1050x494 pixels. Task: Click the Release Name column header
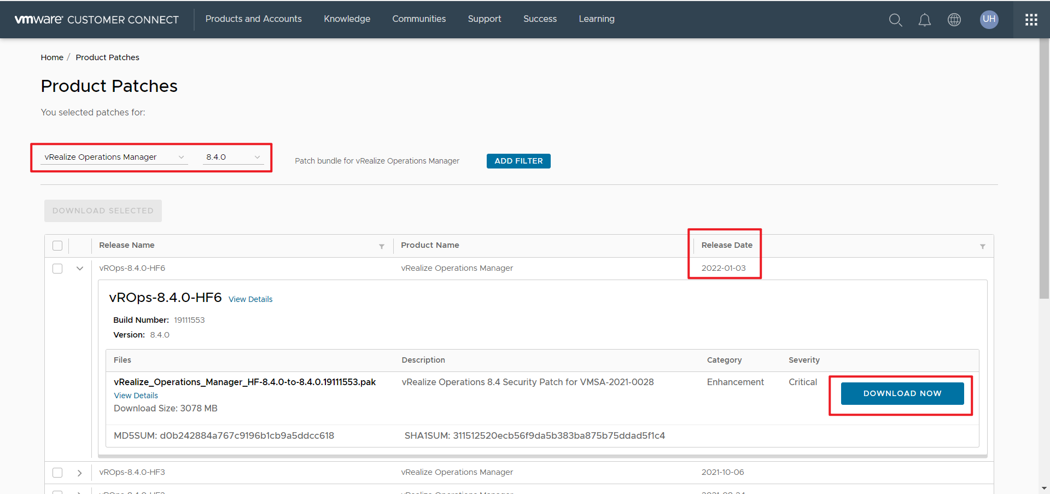tap(126, 245)
